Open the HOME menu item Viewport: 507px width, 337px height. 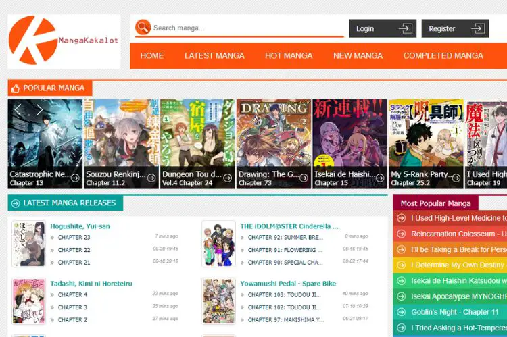151,55
